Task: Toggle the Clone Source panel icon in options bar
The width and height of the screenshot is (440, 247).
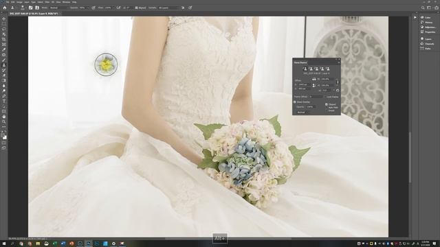Action: point(37,8)
